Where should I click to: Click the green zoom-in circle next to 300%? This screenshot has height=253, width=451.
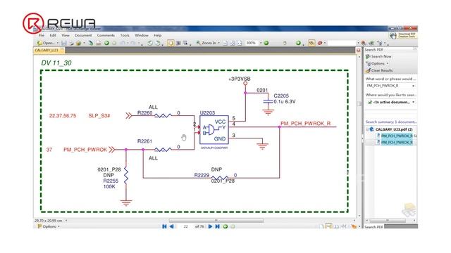click(266, 43)
